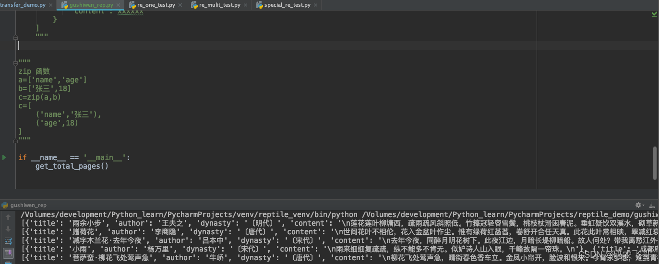Click the line c=zip(a,b)
The width and height of the screenshot is (659, 264).
40,97
